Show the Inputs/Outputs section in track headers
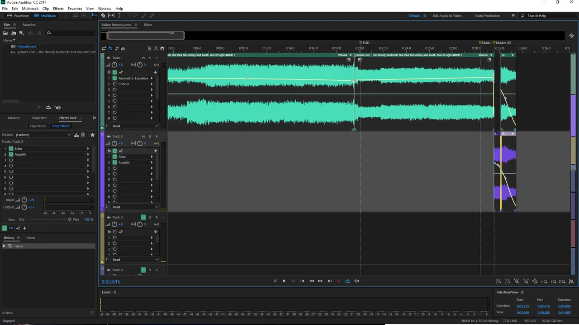 (x=104, y=48)
